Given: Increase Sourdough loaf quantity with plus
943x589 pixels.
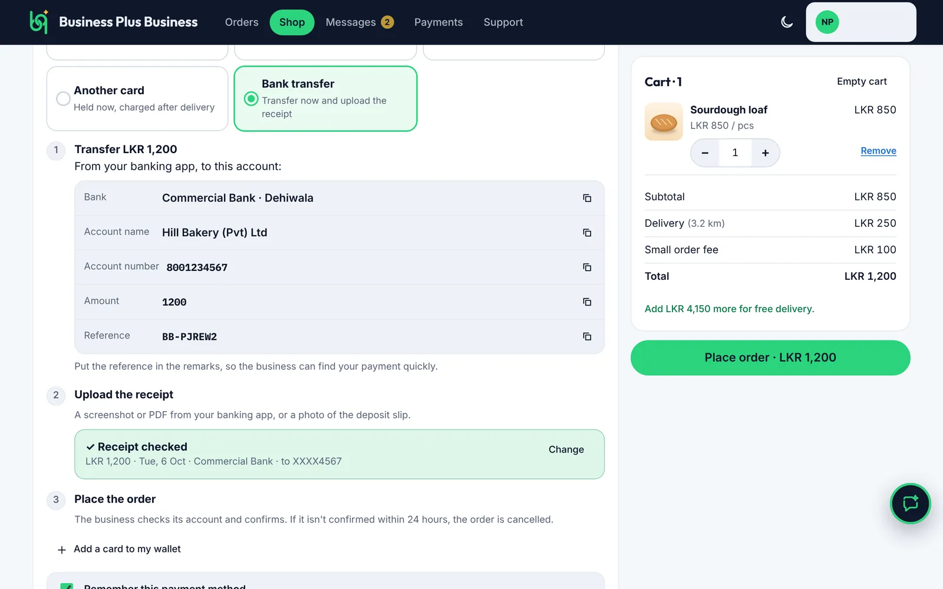Looking at the screenshot, I should click(765, 153).
